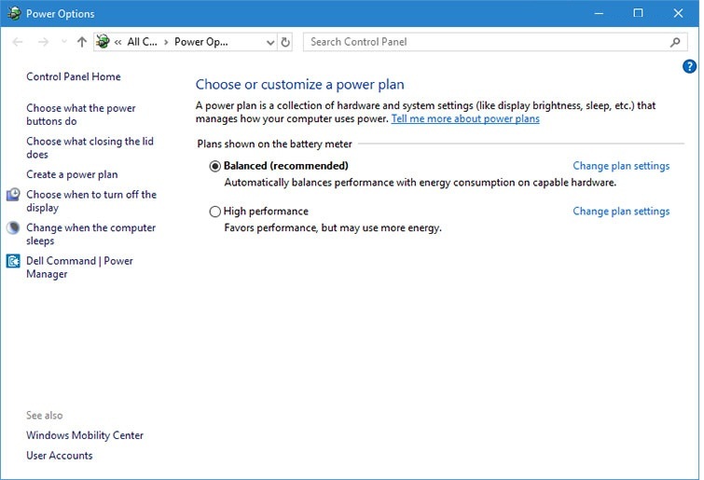Open Change plan settings for High performance
704x480 pixels.
(x=620, y=211)
